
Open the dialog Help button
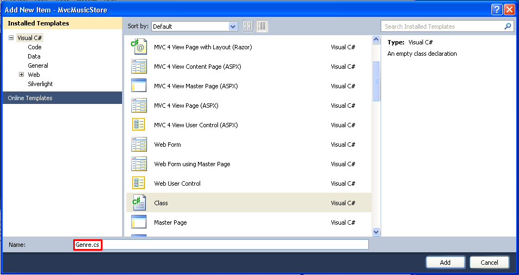coord(497,10)
